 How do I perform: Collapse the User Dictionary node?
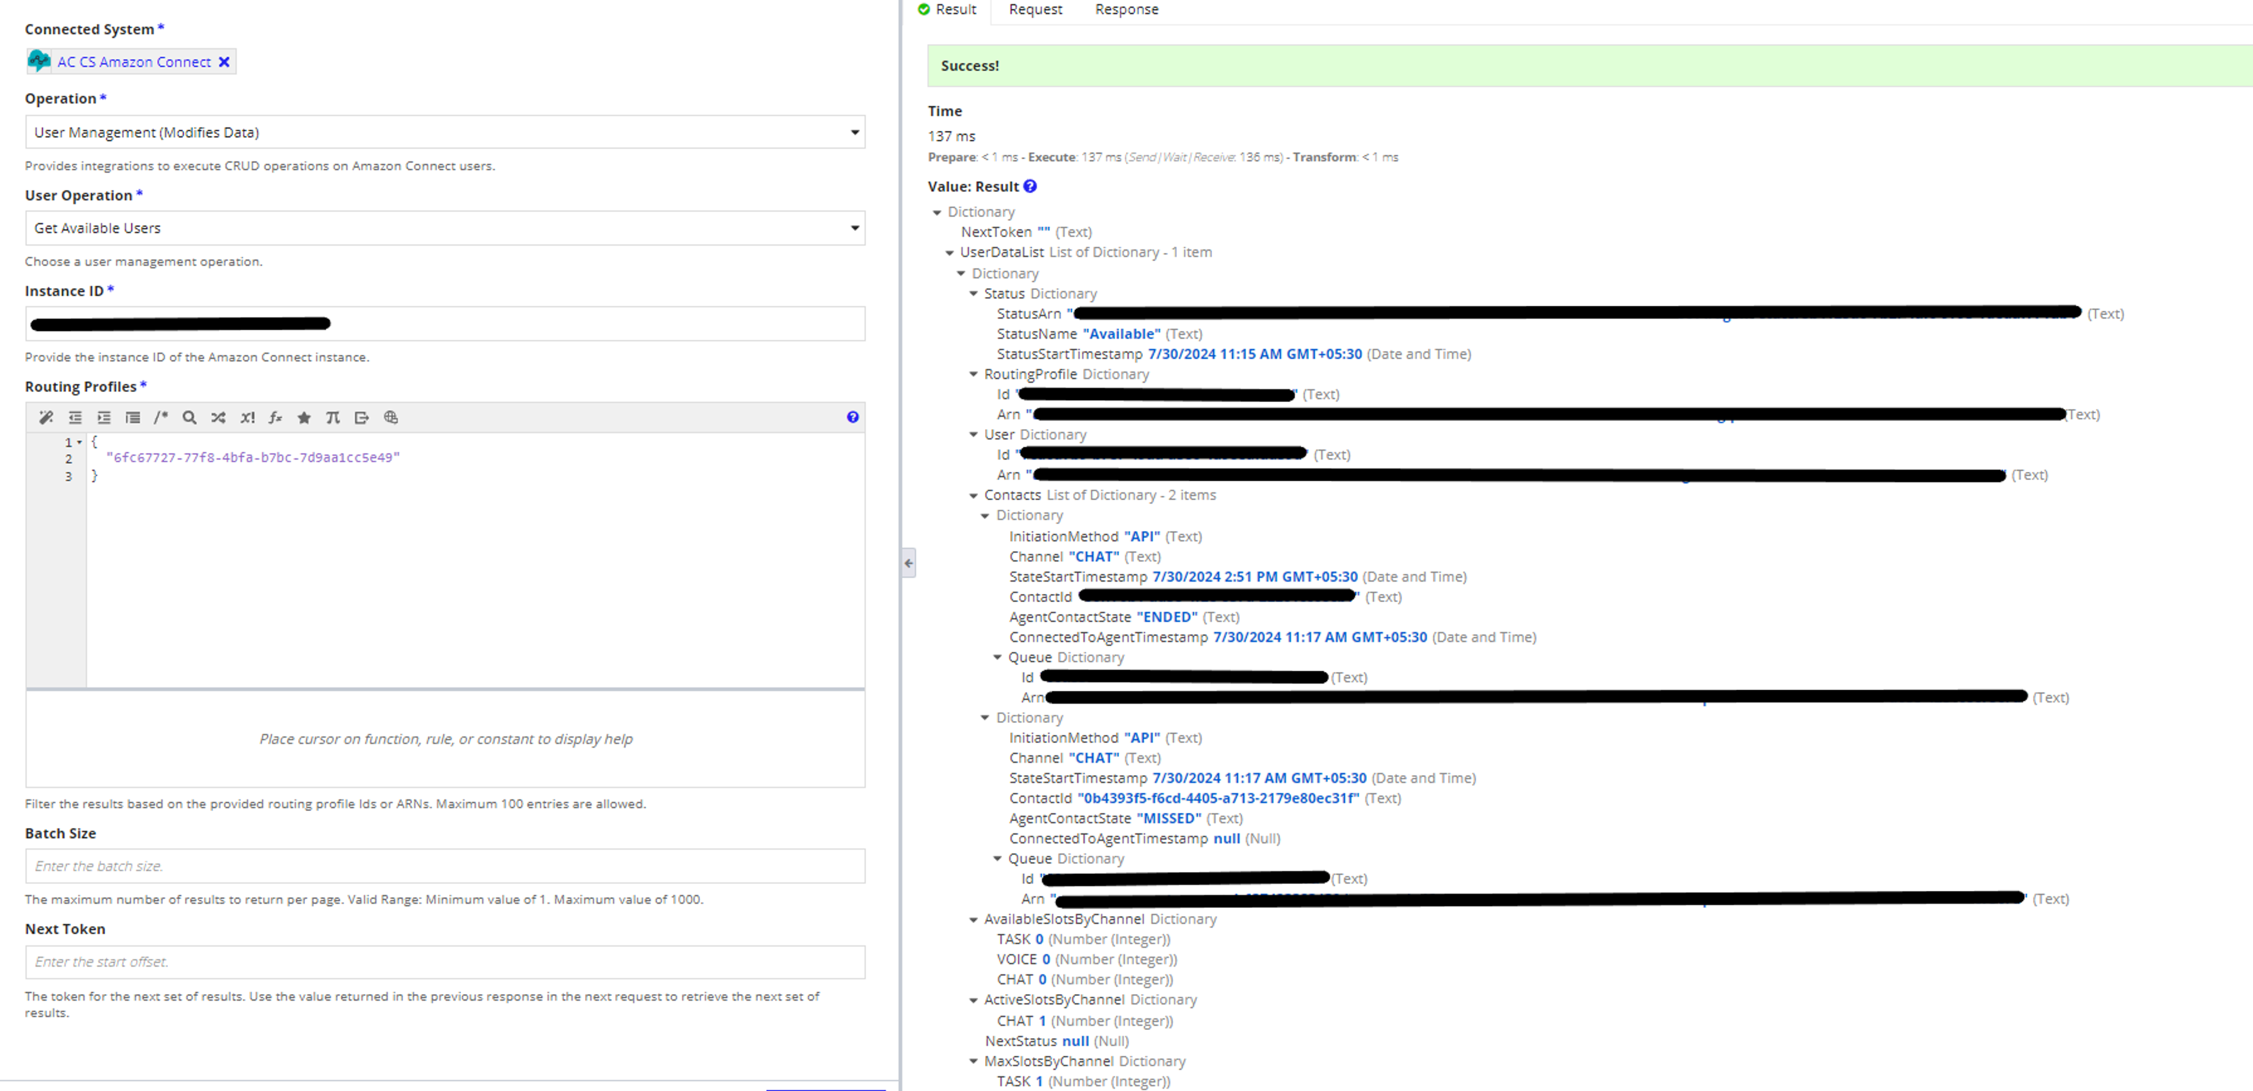click(973, 435)
